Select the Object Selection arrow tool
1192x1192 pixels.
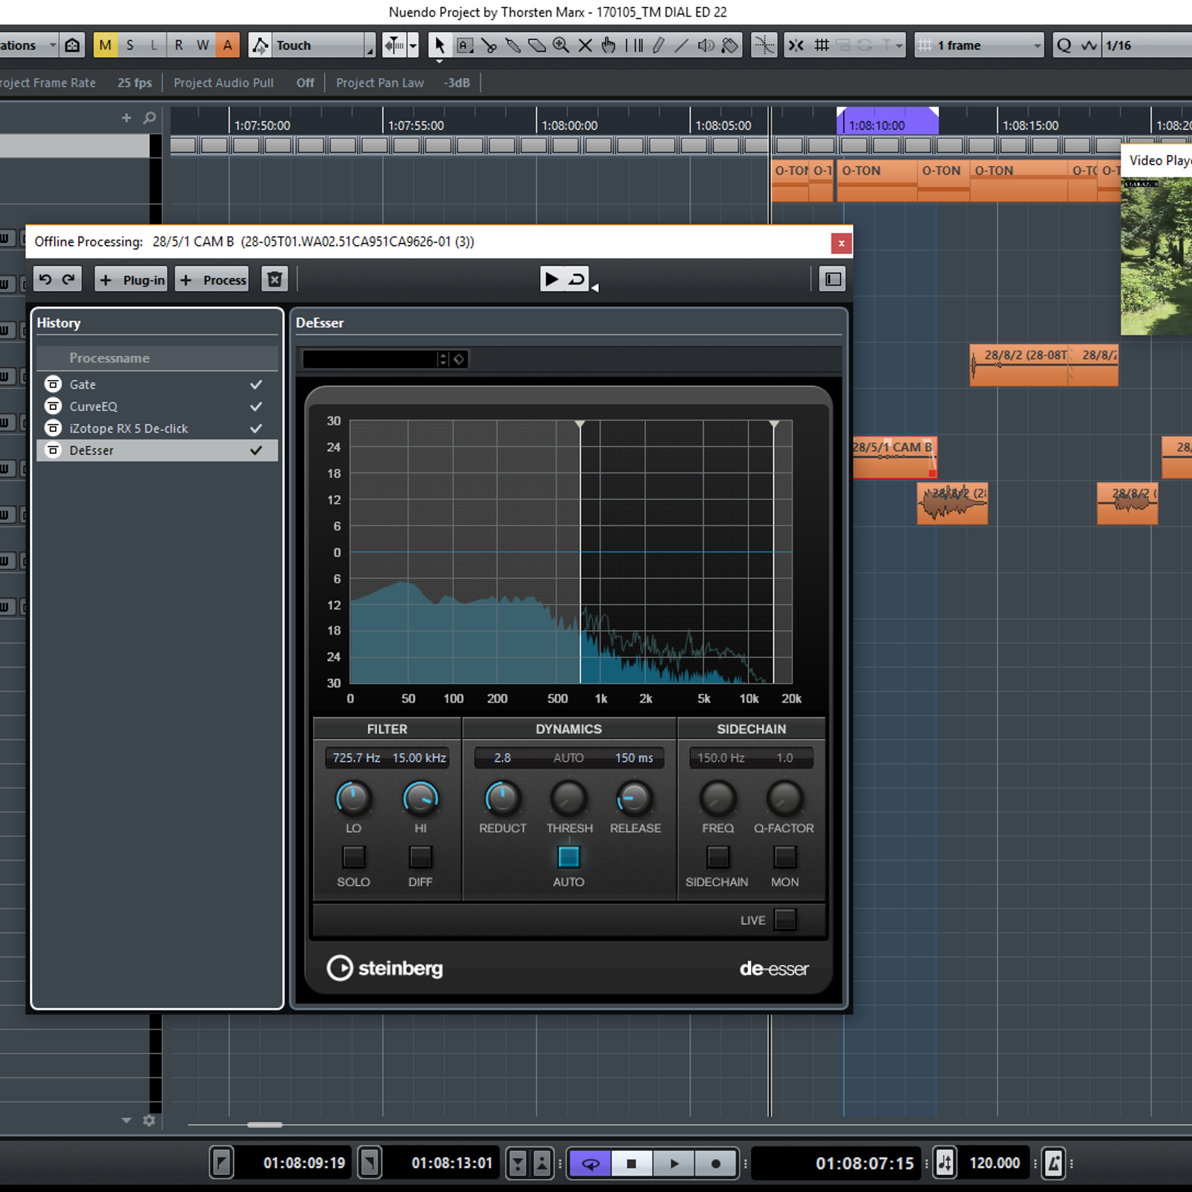[440, 45]
